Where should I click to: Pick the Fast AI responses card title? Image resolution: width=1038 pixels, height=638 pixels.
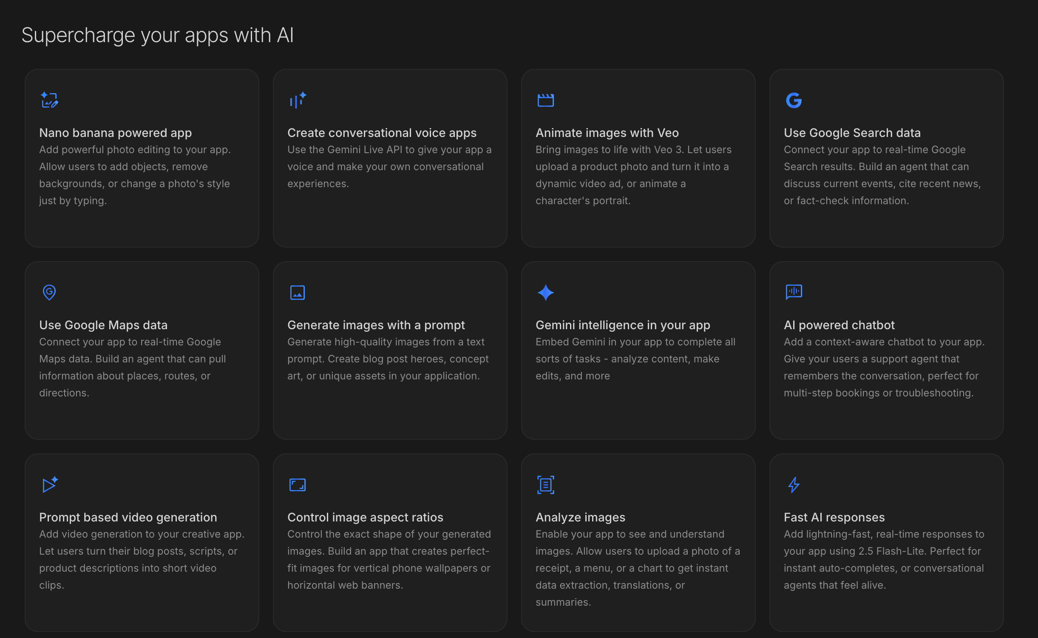(834, 517)
